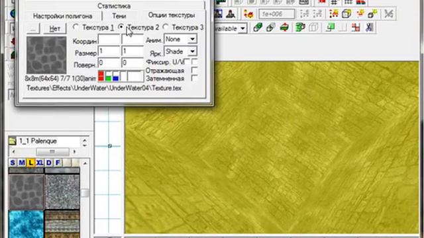Image resolution: width=424 pixels, height=238 pixels.
Task: Click the Нет button
Action: point(54,28)
